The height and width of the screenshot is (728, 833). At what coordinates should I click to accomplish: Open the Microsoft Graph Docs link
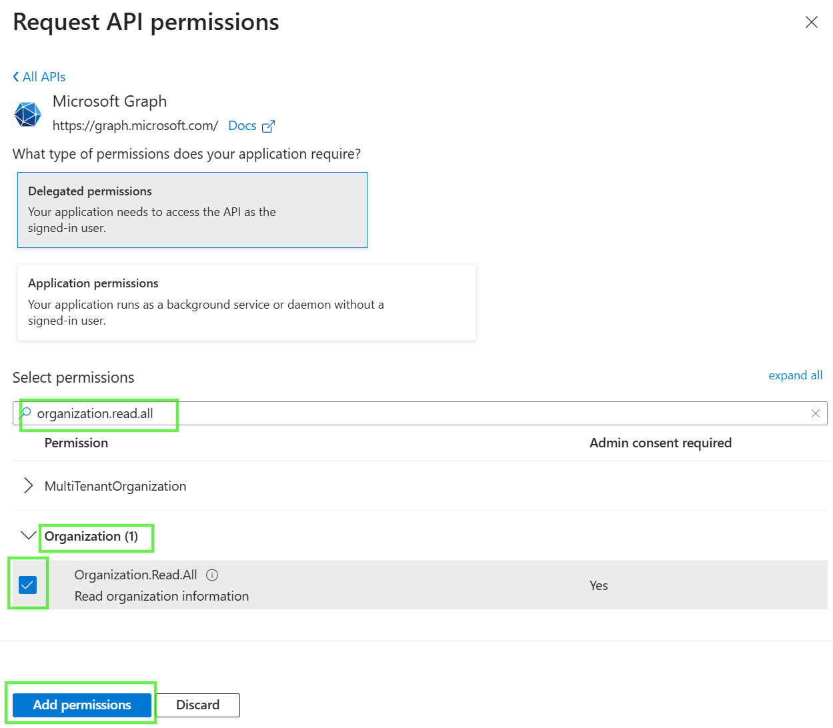coord(242,125)
